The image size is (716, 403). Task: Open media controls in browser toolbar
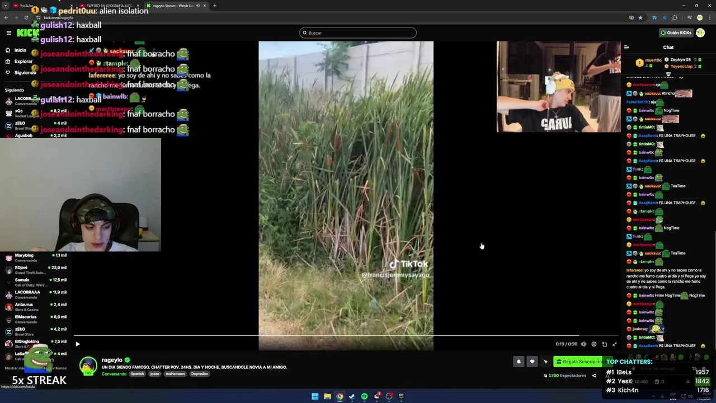tap(689, 17)
